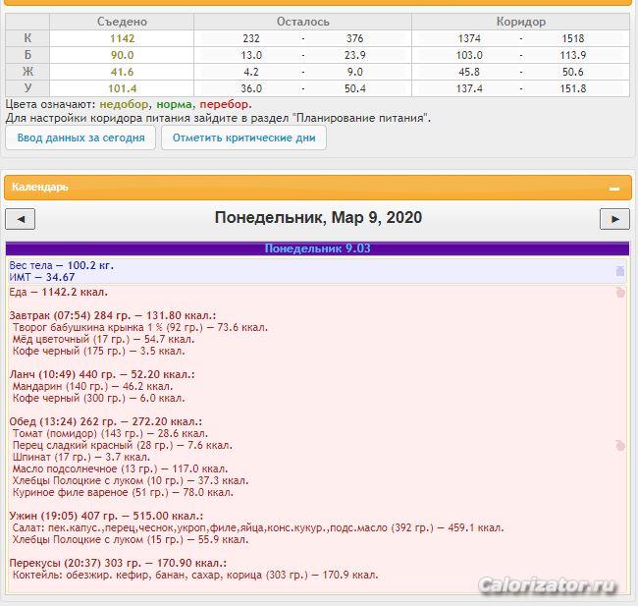Screen dimensions: 638x606
Task: Click the Съедено column header
Action: (x=122, y=21)
